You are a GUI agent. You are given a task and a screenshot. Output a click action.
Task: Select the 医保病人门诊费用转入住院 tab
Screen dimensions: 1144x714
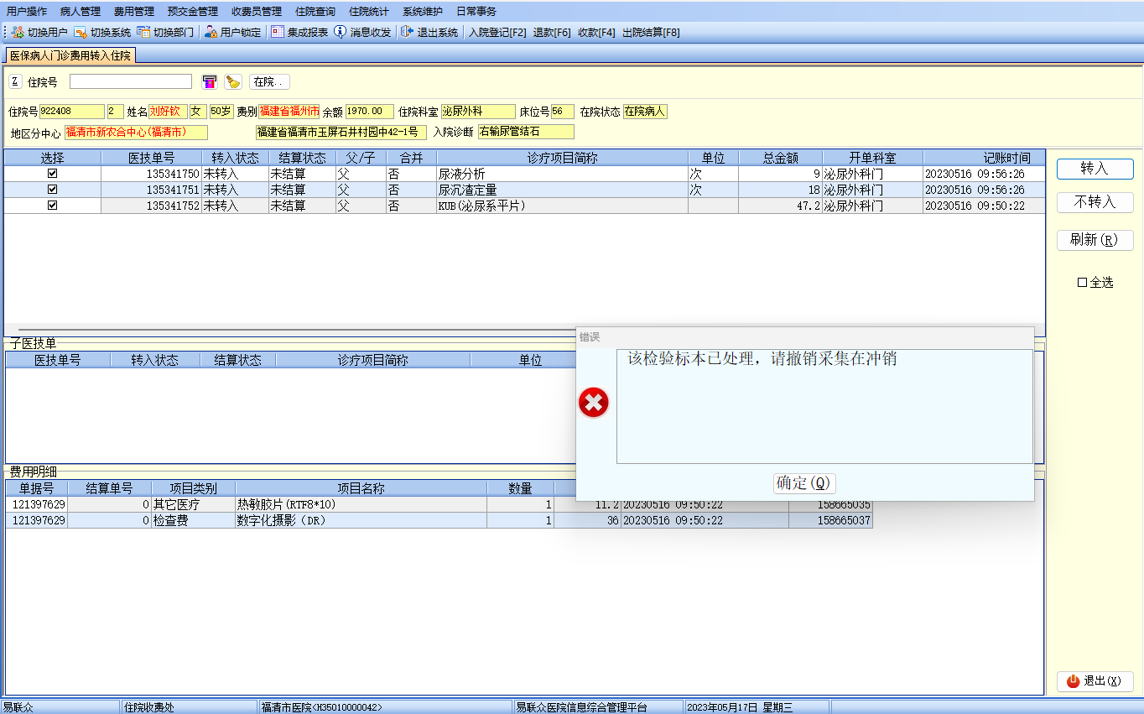coord(70,55)
